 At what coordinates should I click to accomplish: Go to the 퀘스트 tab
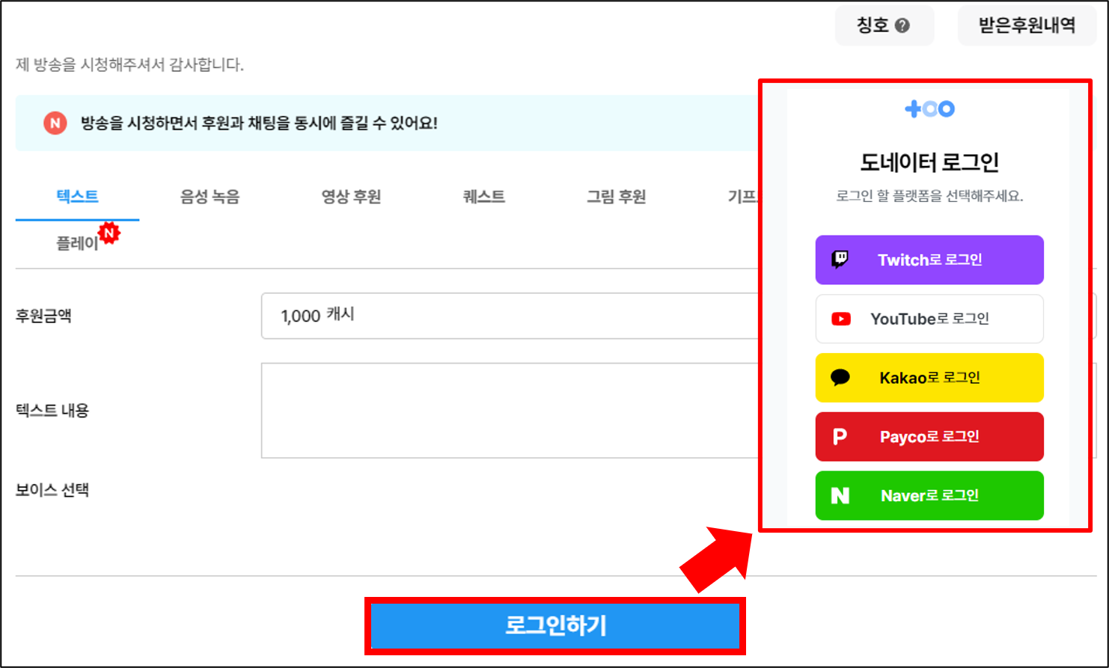coord(483,197)
